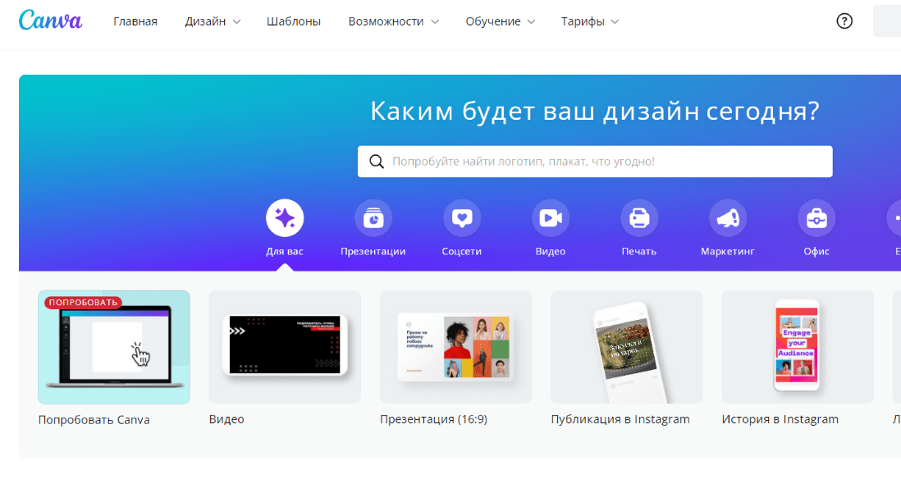901x484 pixels.
Task: Choose the 'Соцсети' heart icon
Action: point(462,218)
